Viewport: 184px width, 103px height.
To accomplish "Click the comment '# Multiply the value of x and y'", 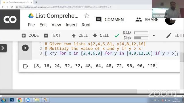I will point(93,49).
